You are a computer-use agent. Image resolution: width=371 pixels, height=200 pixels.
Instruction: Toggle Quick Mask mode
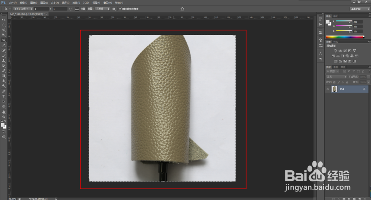click(x=4, y=132)
